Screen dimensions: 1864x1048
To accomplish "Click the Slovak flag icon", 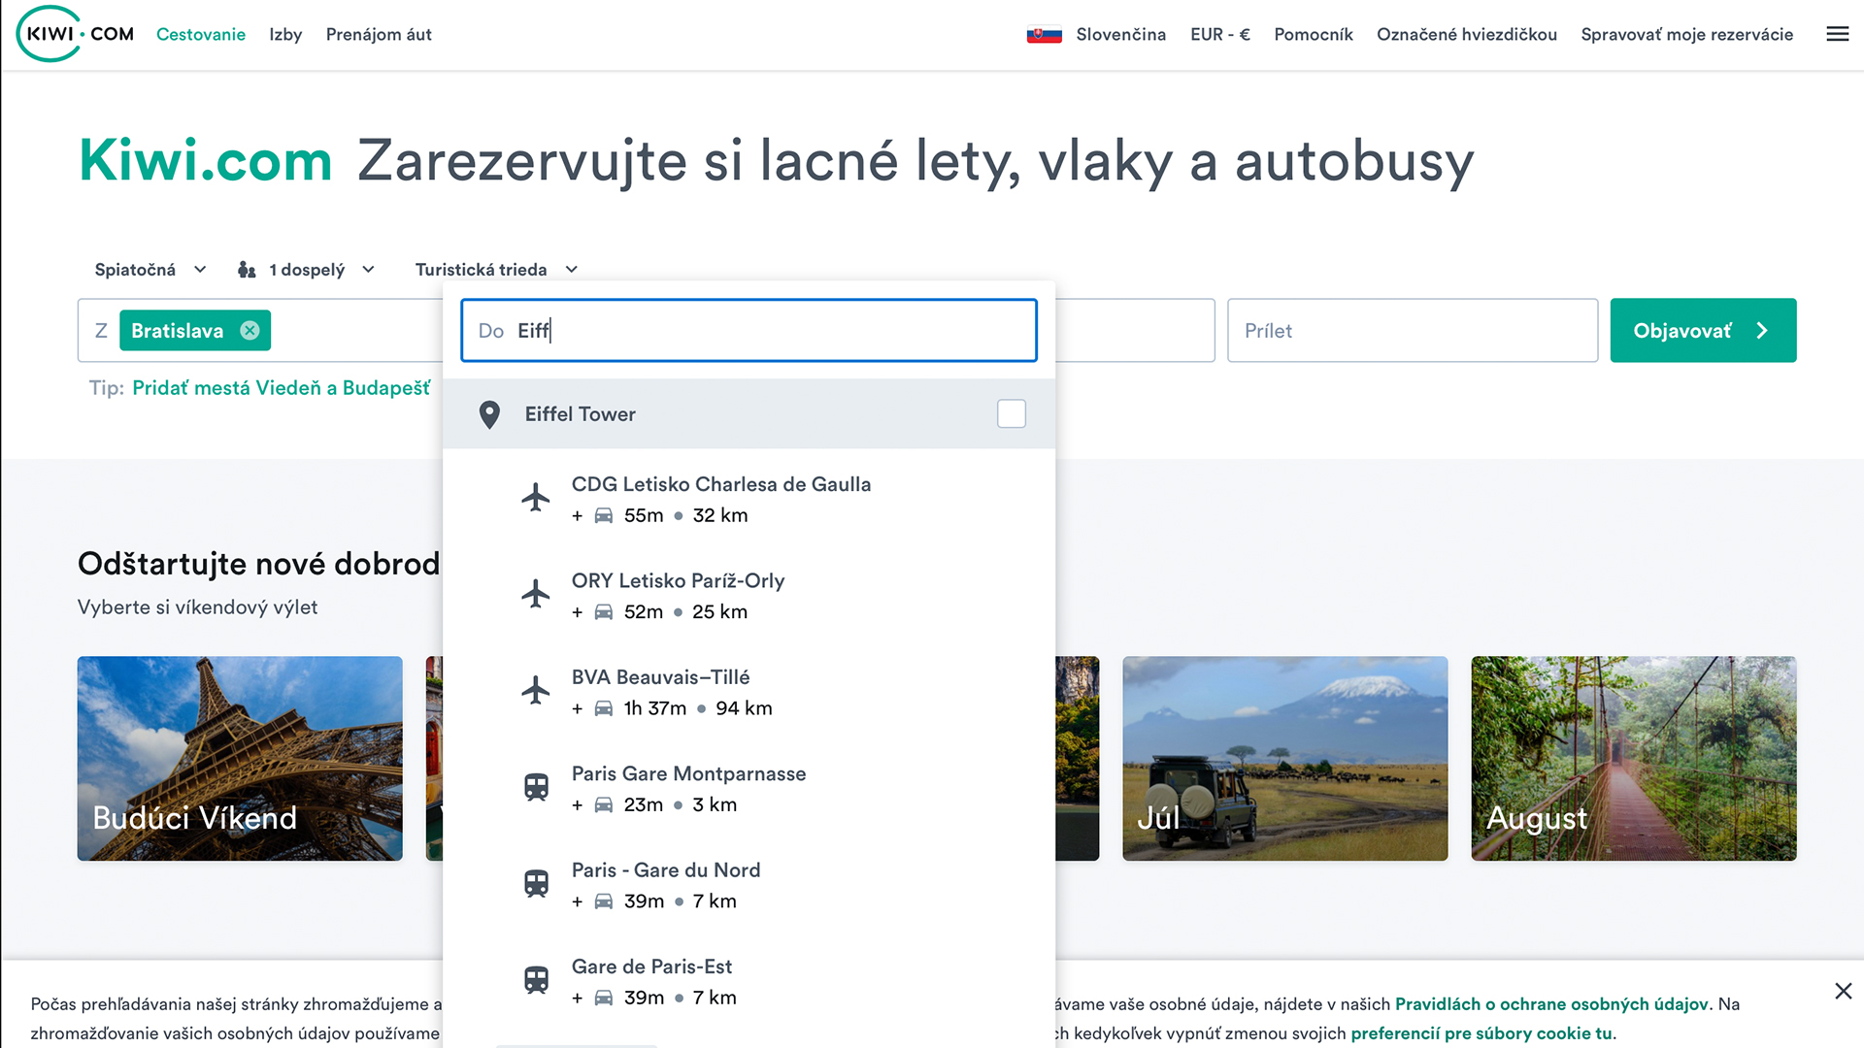I will [1044, 35].
